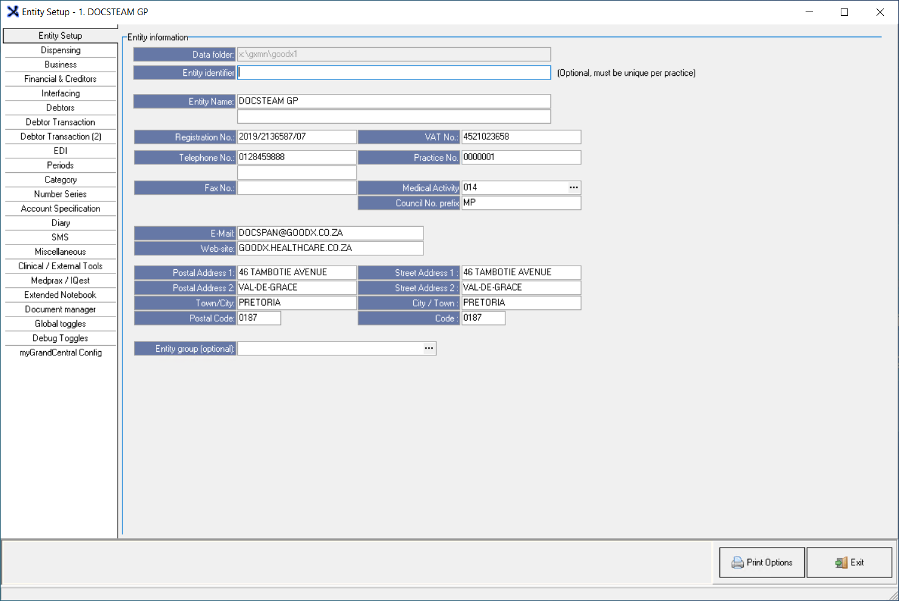Open the myGrandCentral Config tab
The width and height of the screenshot is (899, 601).
(60, 353)
